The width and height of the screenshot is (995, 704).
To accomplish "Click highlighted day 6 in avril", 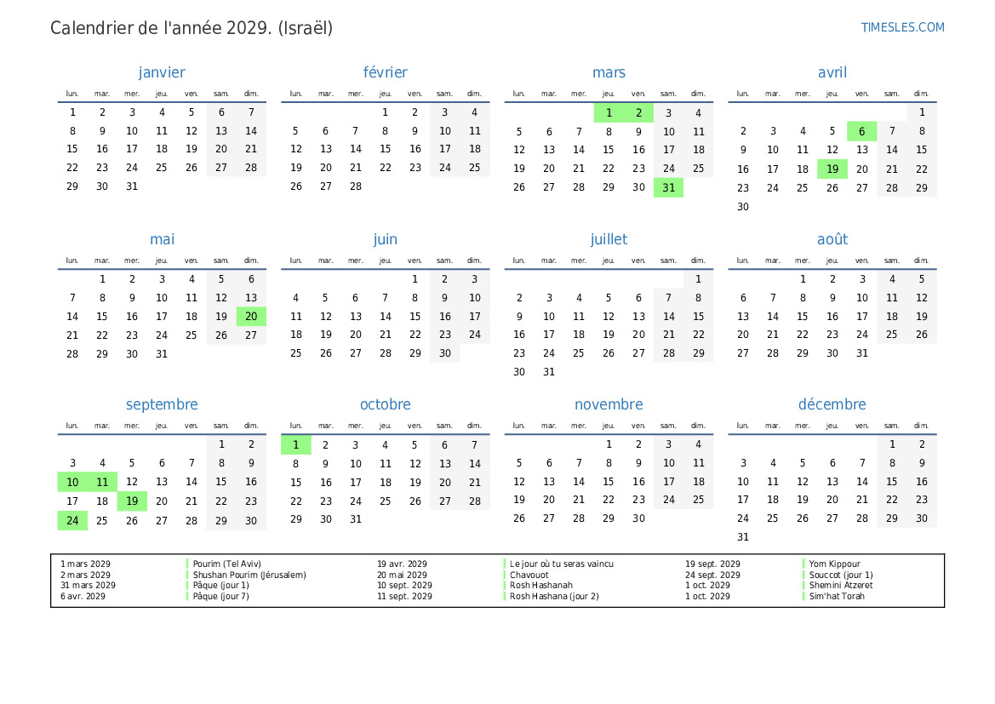I will point(861,131).
